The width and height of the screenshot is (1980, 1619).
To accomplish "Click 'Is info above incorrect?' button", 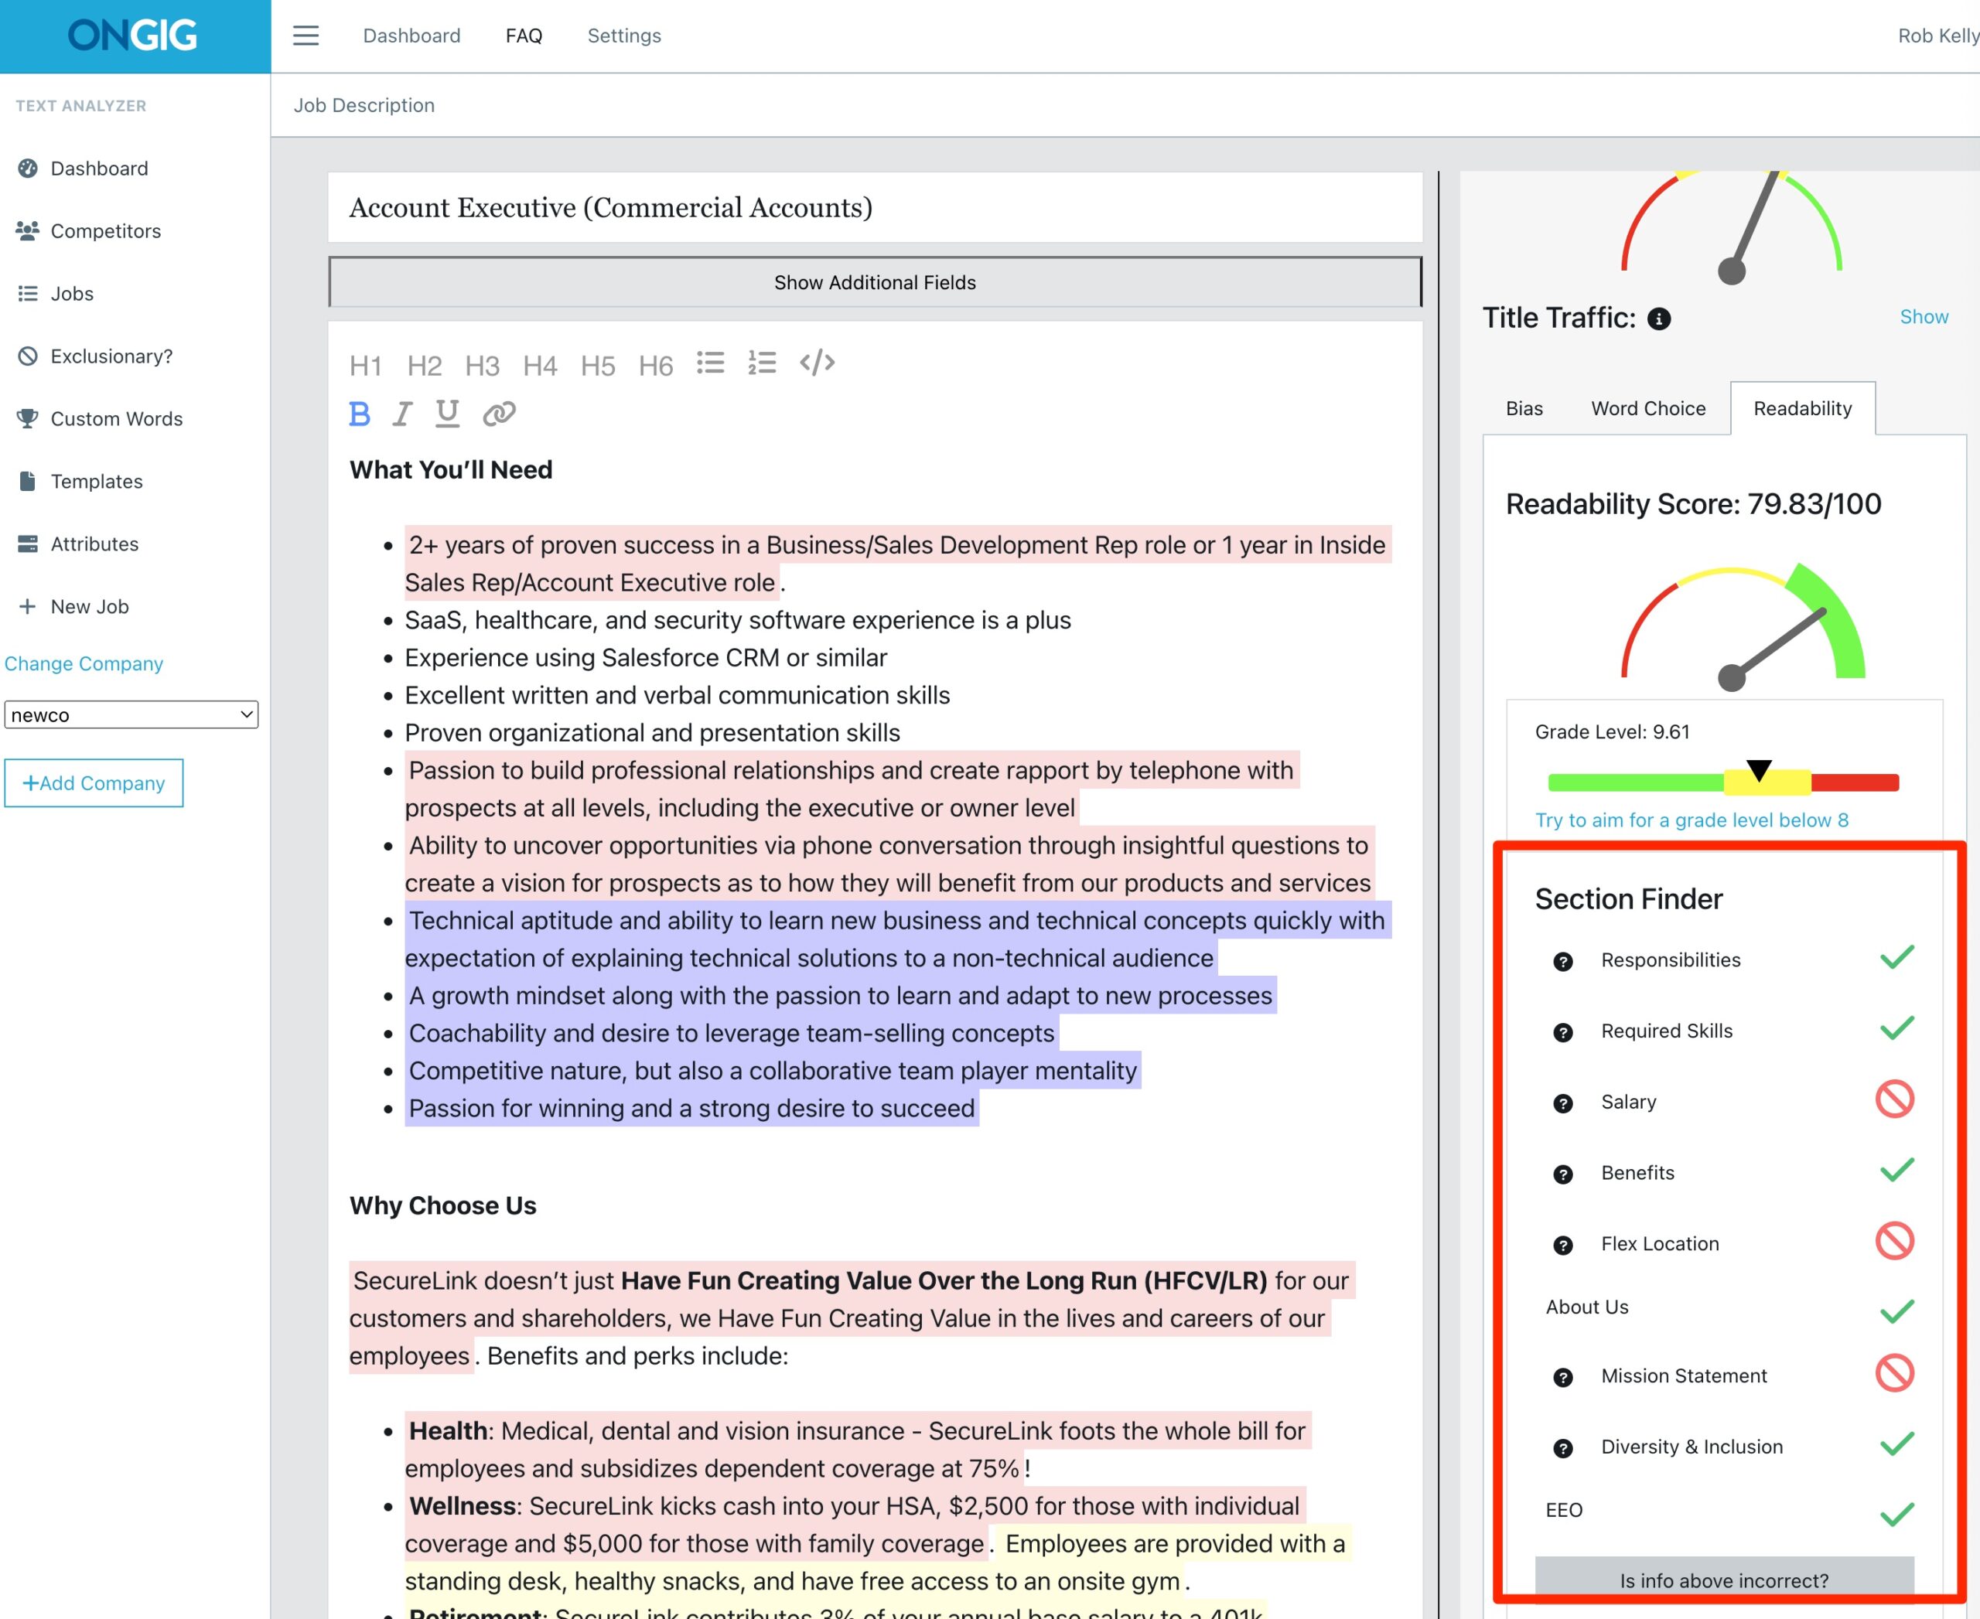I will 1723,1580.
